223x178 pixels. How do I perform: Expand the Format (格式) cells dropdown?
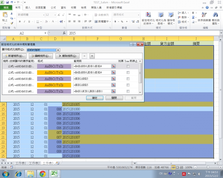coord(188,22)
